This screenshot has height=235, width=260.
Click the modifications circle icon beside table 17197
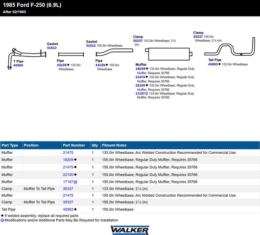(75, 182)
